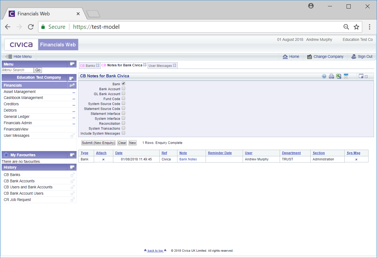Expand Creditors submenu dots
The height and width of the screenshot is (258, 377).
pos(74,105)
